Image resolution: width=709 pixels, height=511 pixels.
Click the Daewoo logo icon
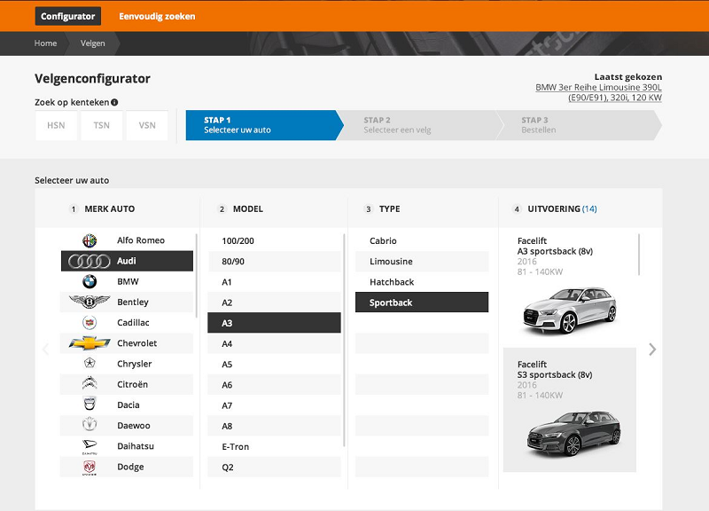[x=90, y=425]
